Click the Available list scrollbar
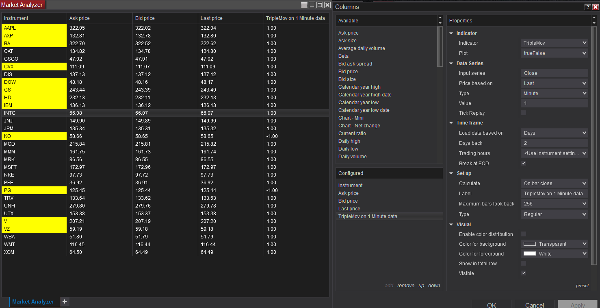 click(440, 46)
